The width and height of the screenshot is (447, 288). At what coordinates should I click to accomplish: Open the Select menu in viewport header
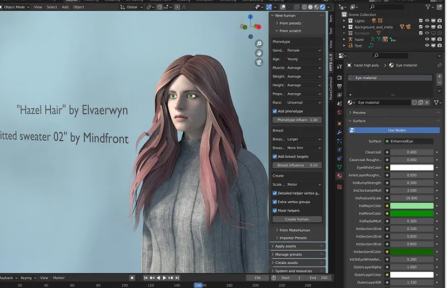[x=52, y=7]
